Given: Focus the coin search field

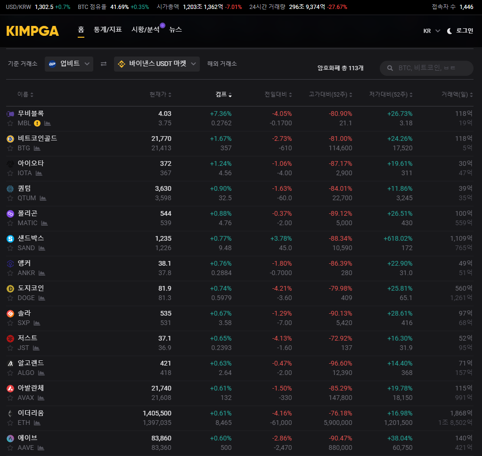Looking at the screenshot, I should click(427, 68).
